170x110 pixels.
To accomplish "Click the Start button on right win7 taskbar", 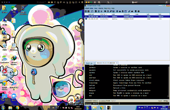I will click(x=87, y=108).
